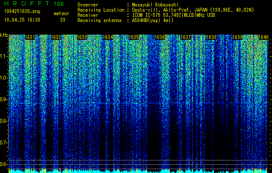The width and height of the screenshot is (272, 173).
Task: Click the 'Receiving antenna' field label
Action: pos(99,20)
